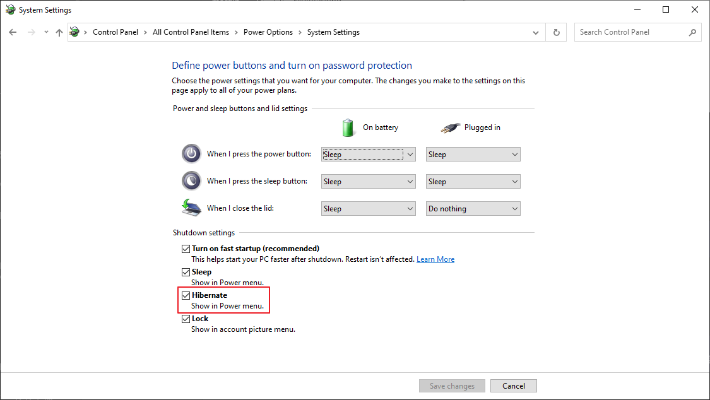Screen dimensions: 710x400
Task: Open the recent locations chevron
Action: tap(46, 32)
